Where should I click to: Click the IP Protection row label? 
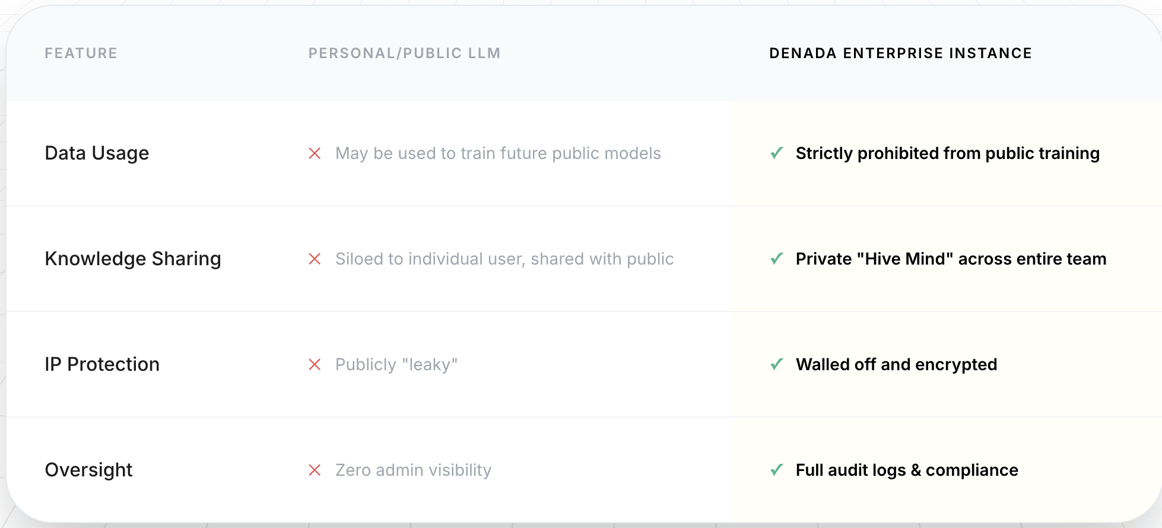pos(102,364)
